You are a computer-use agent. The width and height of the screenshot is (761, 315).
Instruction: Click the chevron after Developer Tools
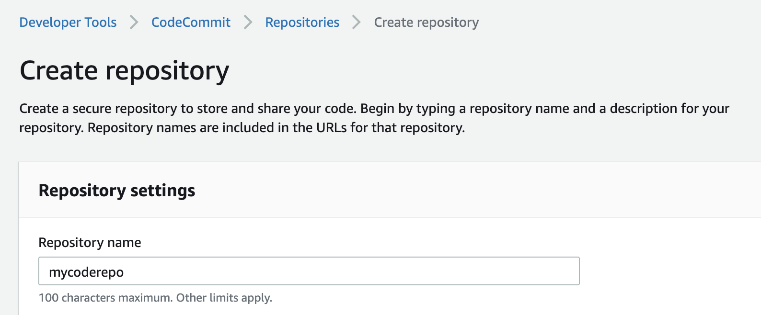click(x=134, y=22)
